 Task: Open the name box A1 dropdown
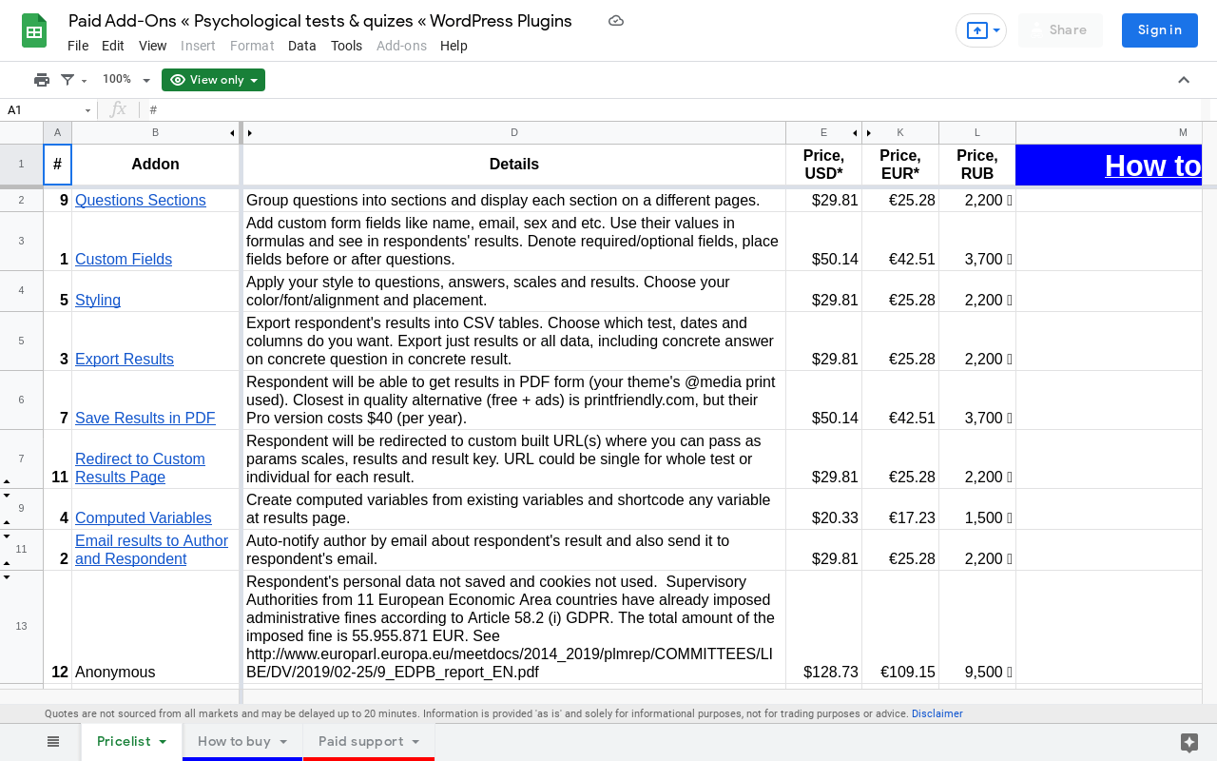[87, 110]
